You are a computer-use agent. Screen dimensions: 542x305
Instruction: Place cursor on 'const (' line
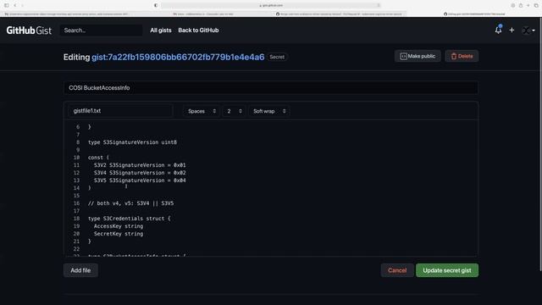(98, 158)
